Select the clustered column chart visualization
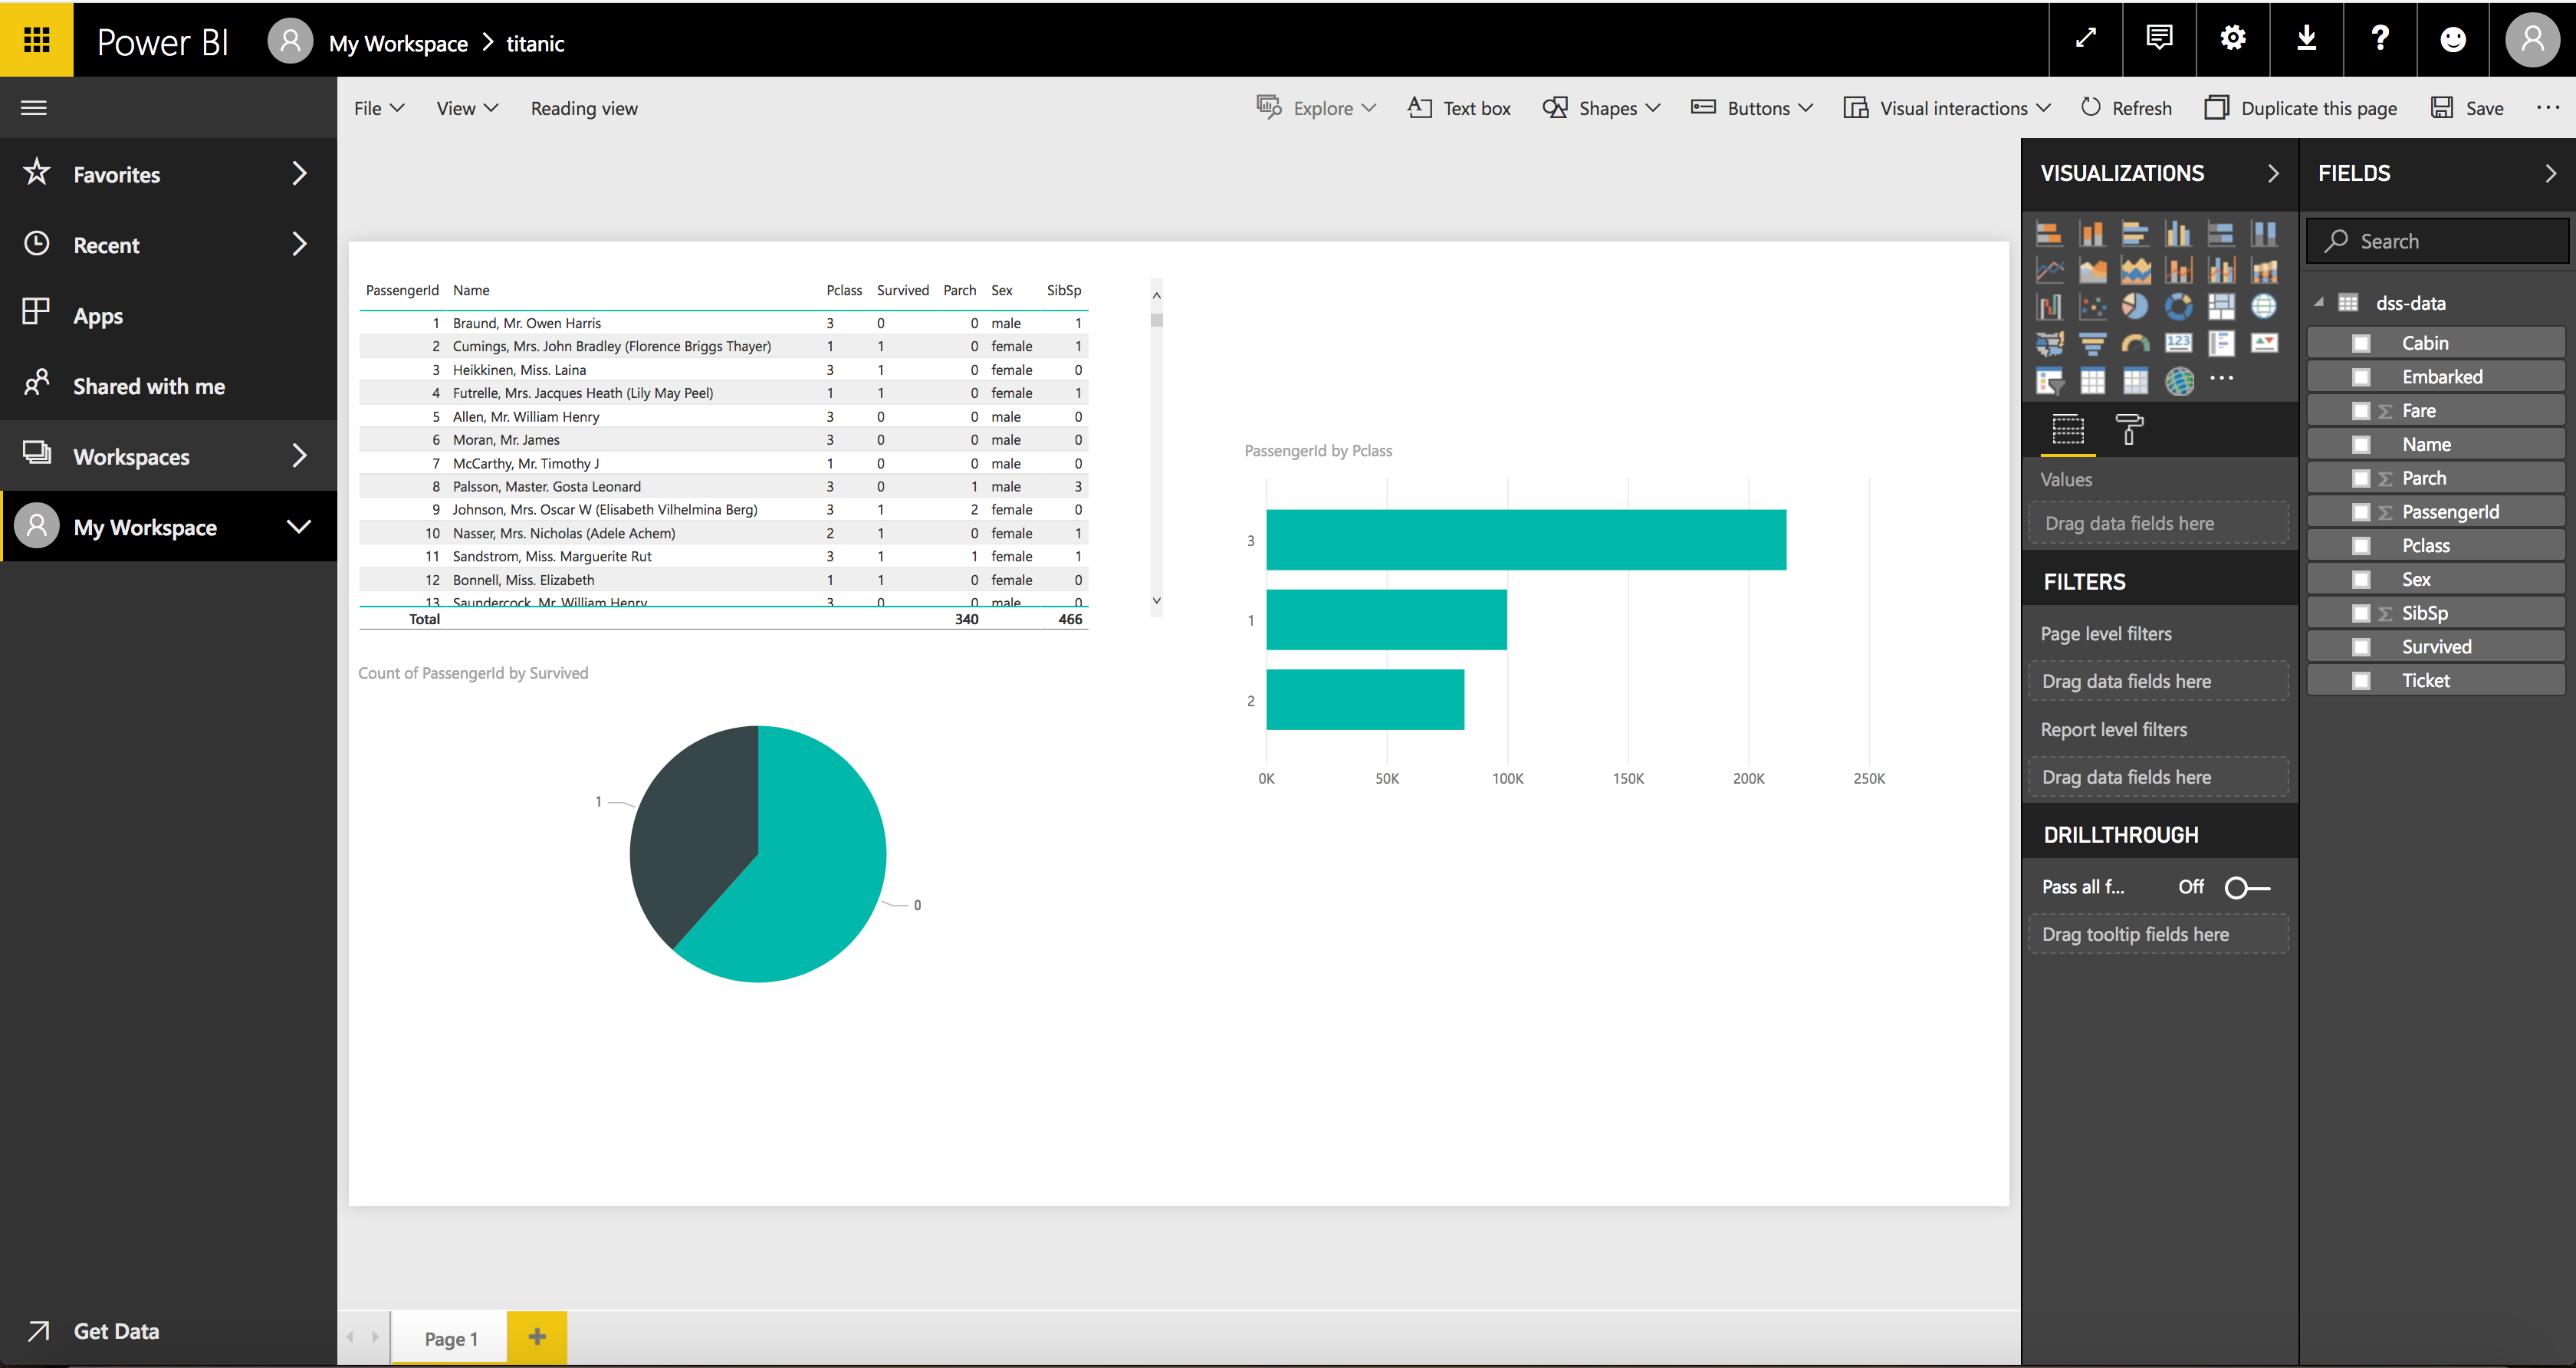Screen dimensions: 2576x1368 pyautogui.click(x=2178, y=234)
